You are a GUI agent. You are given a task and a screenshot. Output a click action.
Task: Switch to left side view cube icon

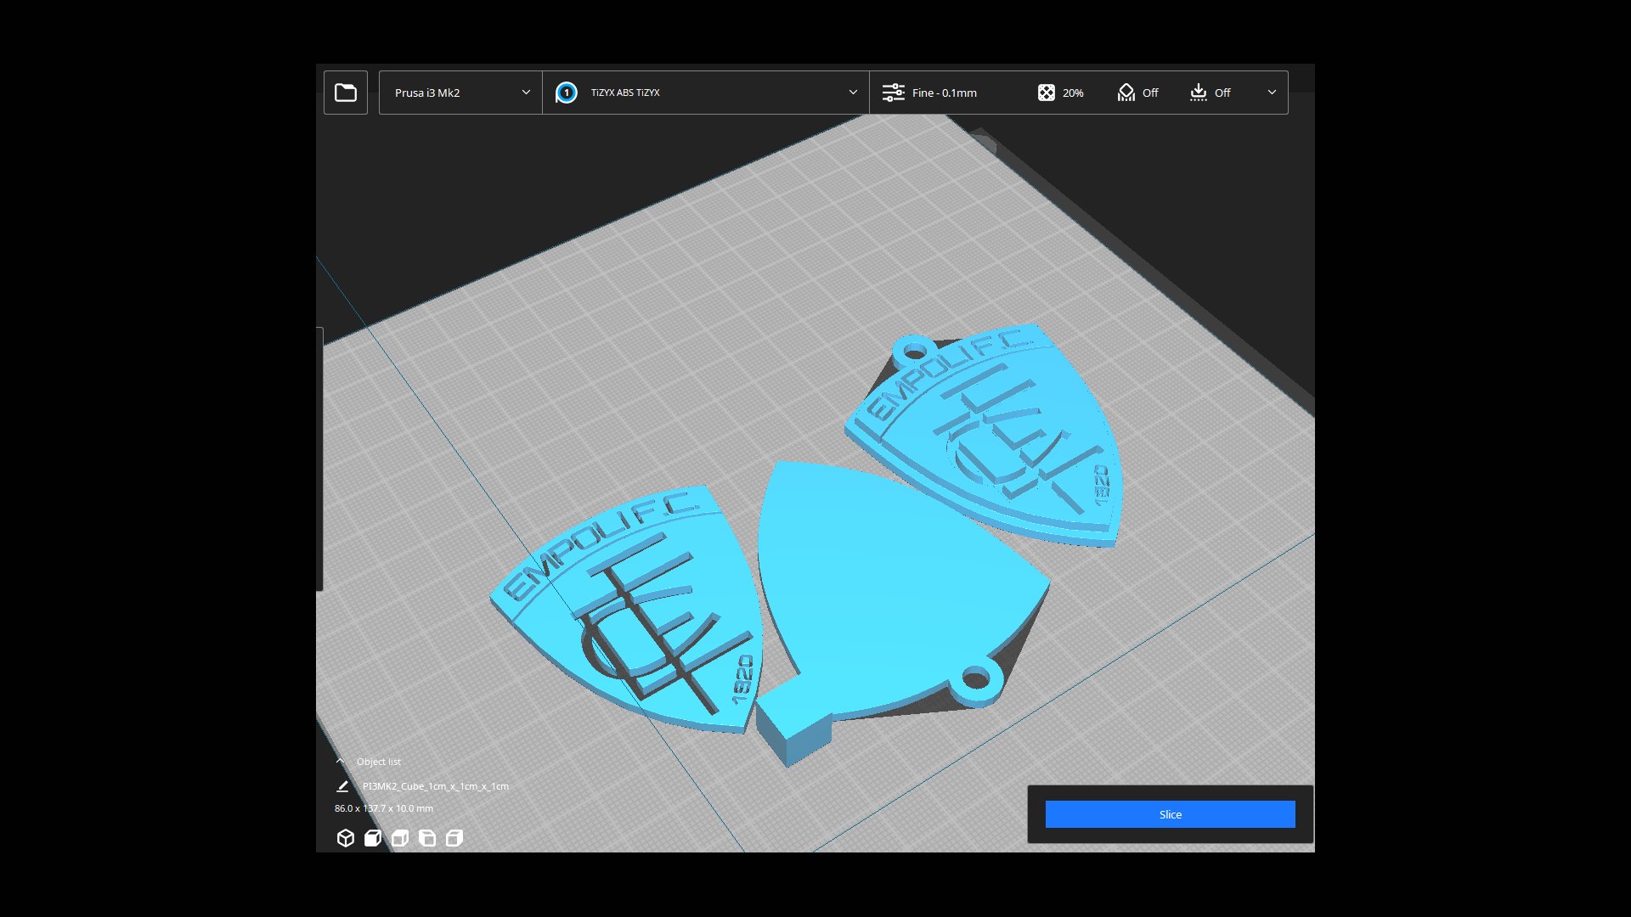[427, 838]
